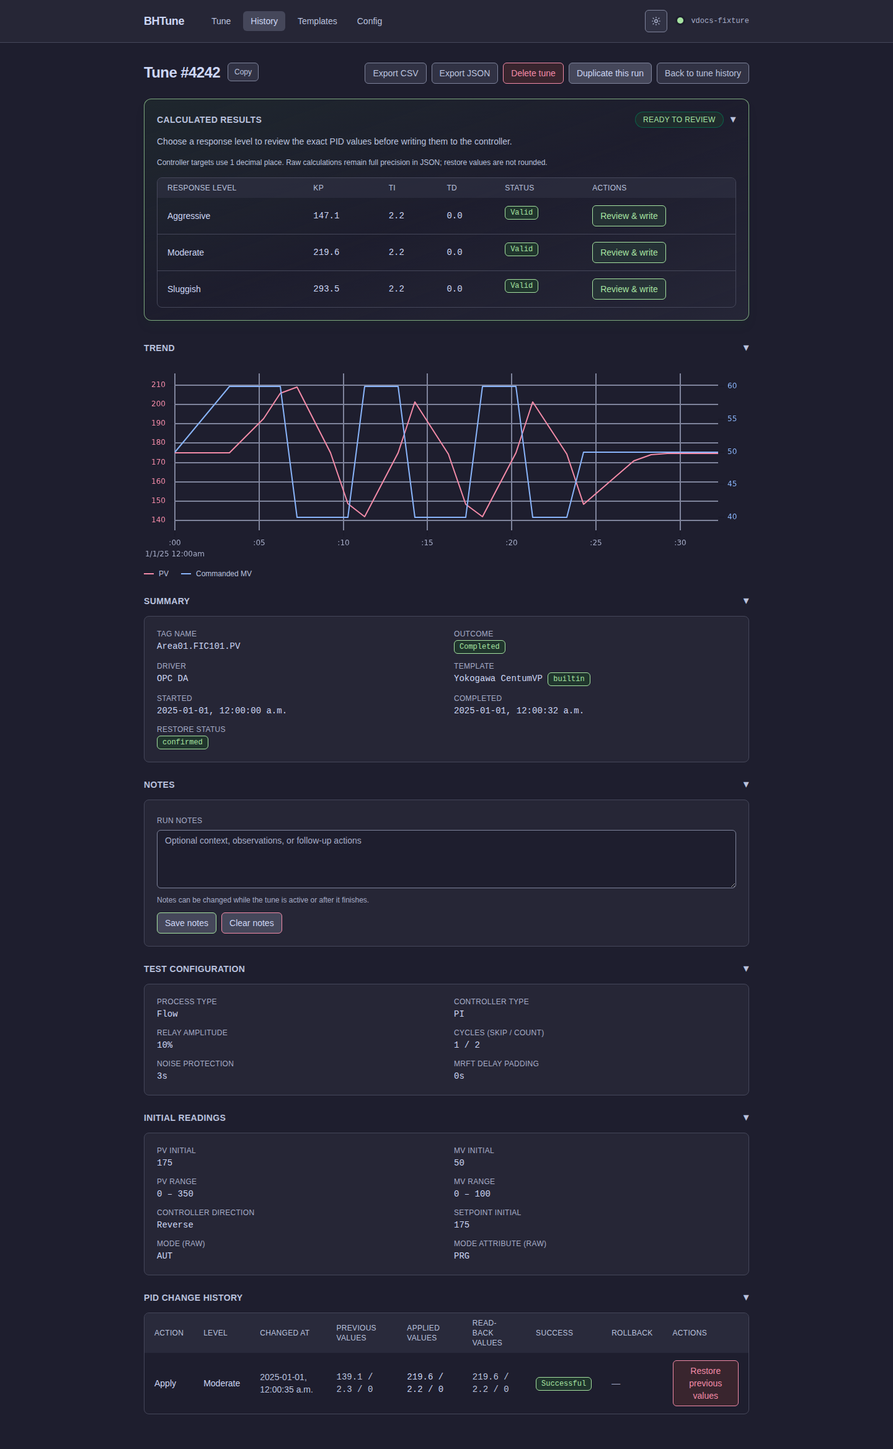Collapse the Summary section
This screenshot has width=893, height=1449.
[746, 601]
